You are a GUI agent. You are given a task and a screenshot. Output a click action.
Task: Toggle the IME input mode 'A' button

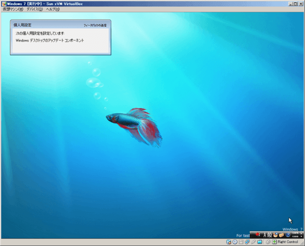(265, 234)
